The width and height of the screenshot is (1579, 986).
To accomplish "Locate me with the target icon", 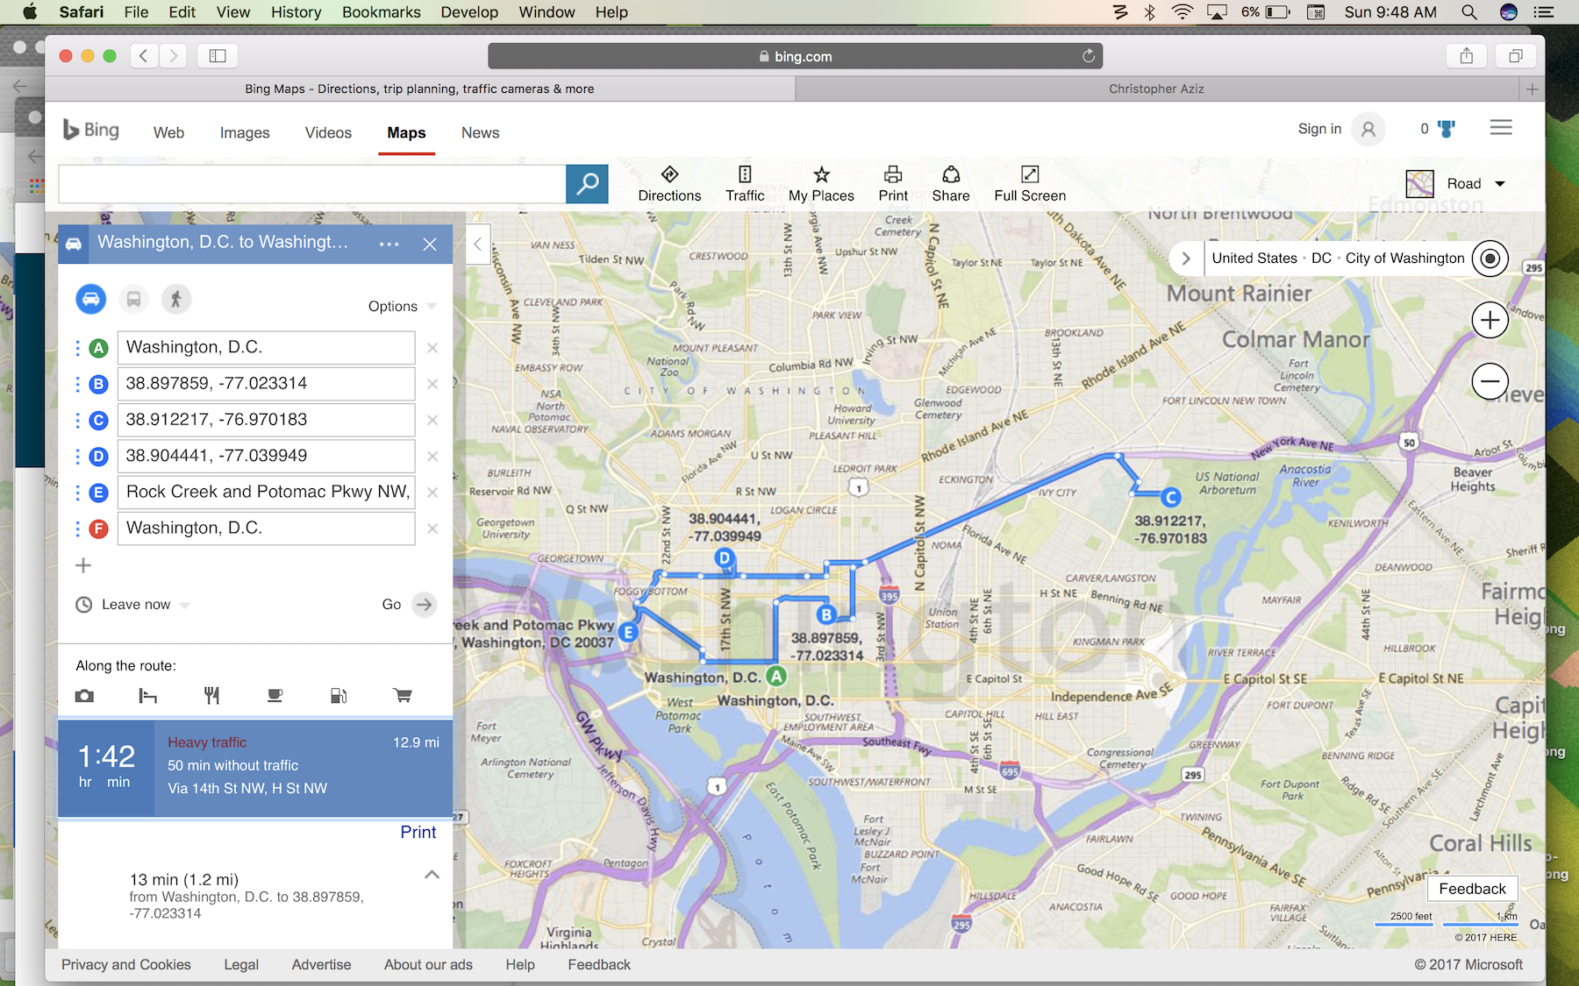I will pos(1490,259).
